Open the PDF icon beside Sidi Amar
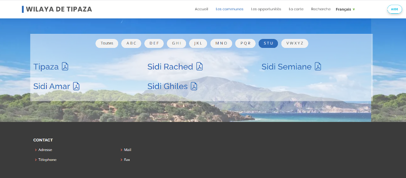This screenshot has width=406, height=178. (76, 86)
